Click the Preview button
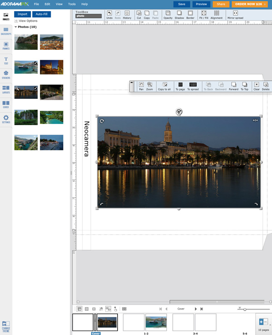Screen dimensions: 272x335 [x=201, y=4]
